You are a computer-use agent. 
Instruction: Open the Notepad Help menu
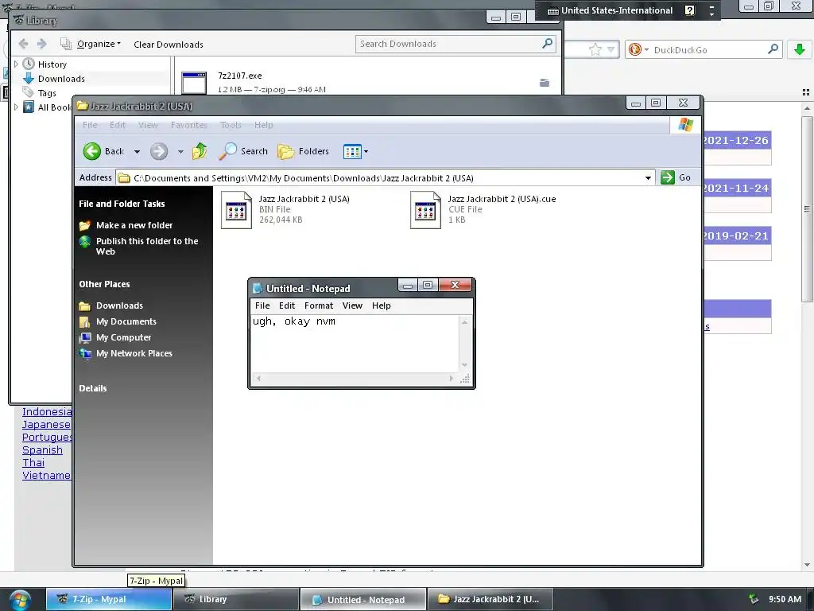coord(381,305)
